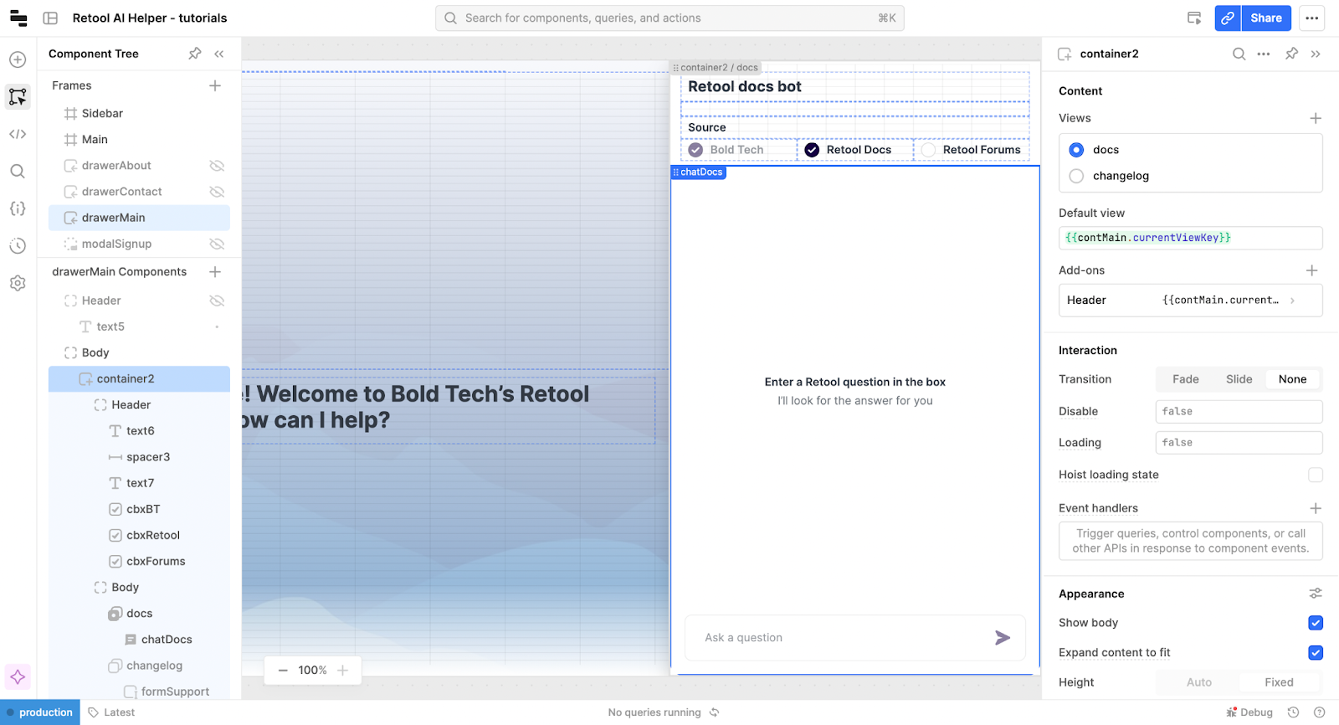Image resolution: width=1339 pixels, height=725 pixels.
Task: Expand the Header add-on chevron
Action: tap(1293, 301)
